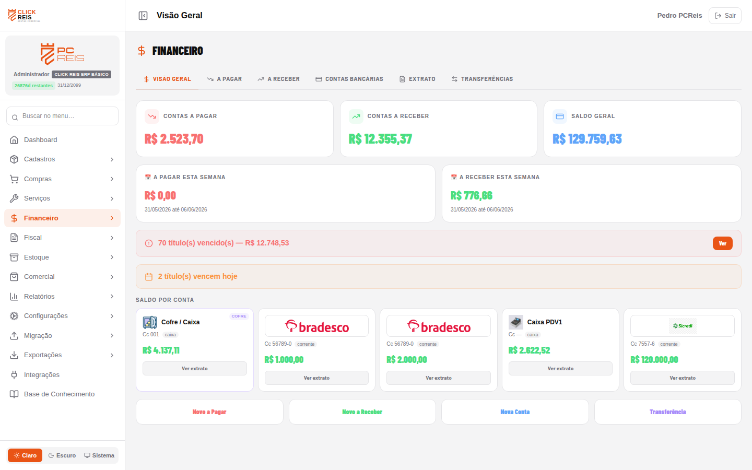Click the Migração upload icon
Image resolution: width=752 pixels, height=470 pixels.
[14, 336]
